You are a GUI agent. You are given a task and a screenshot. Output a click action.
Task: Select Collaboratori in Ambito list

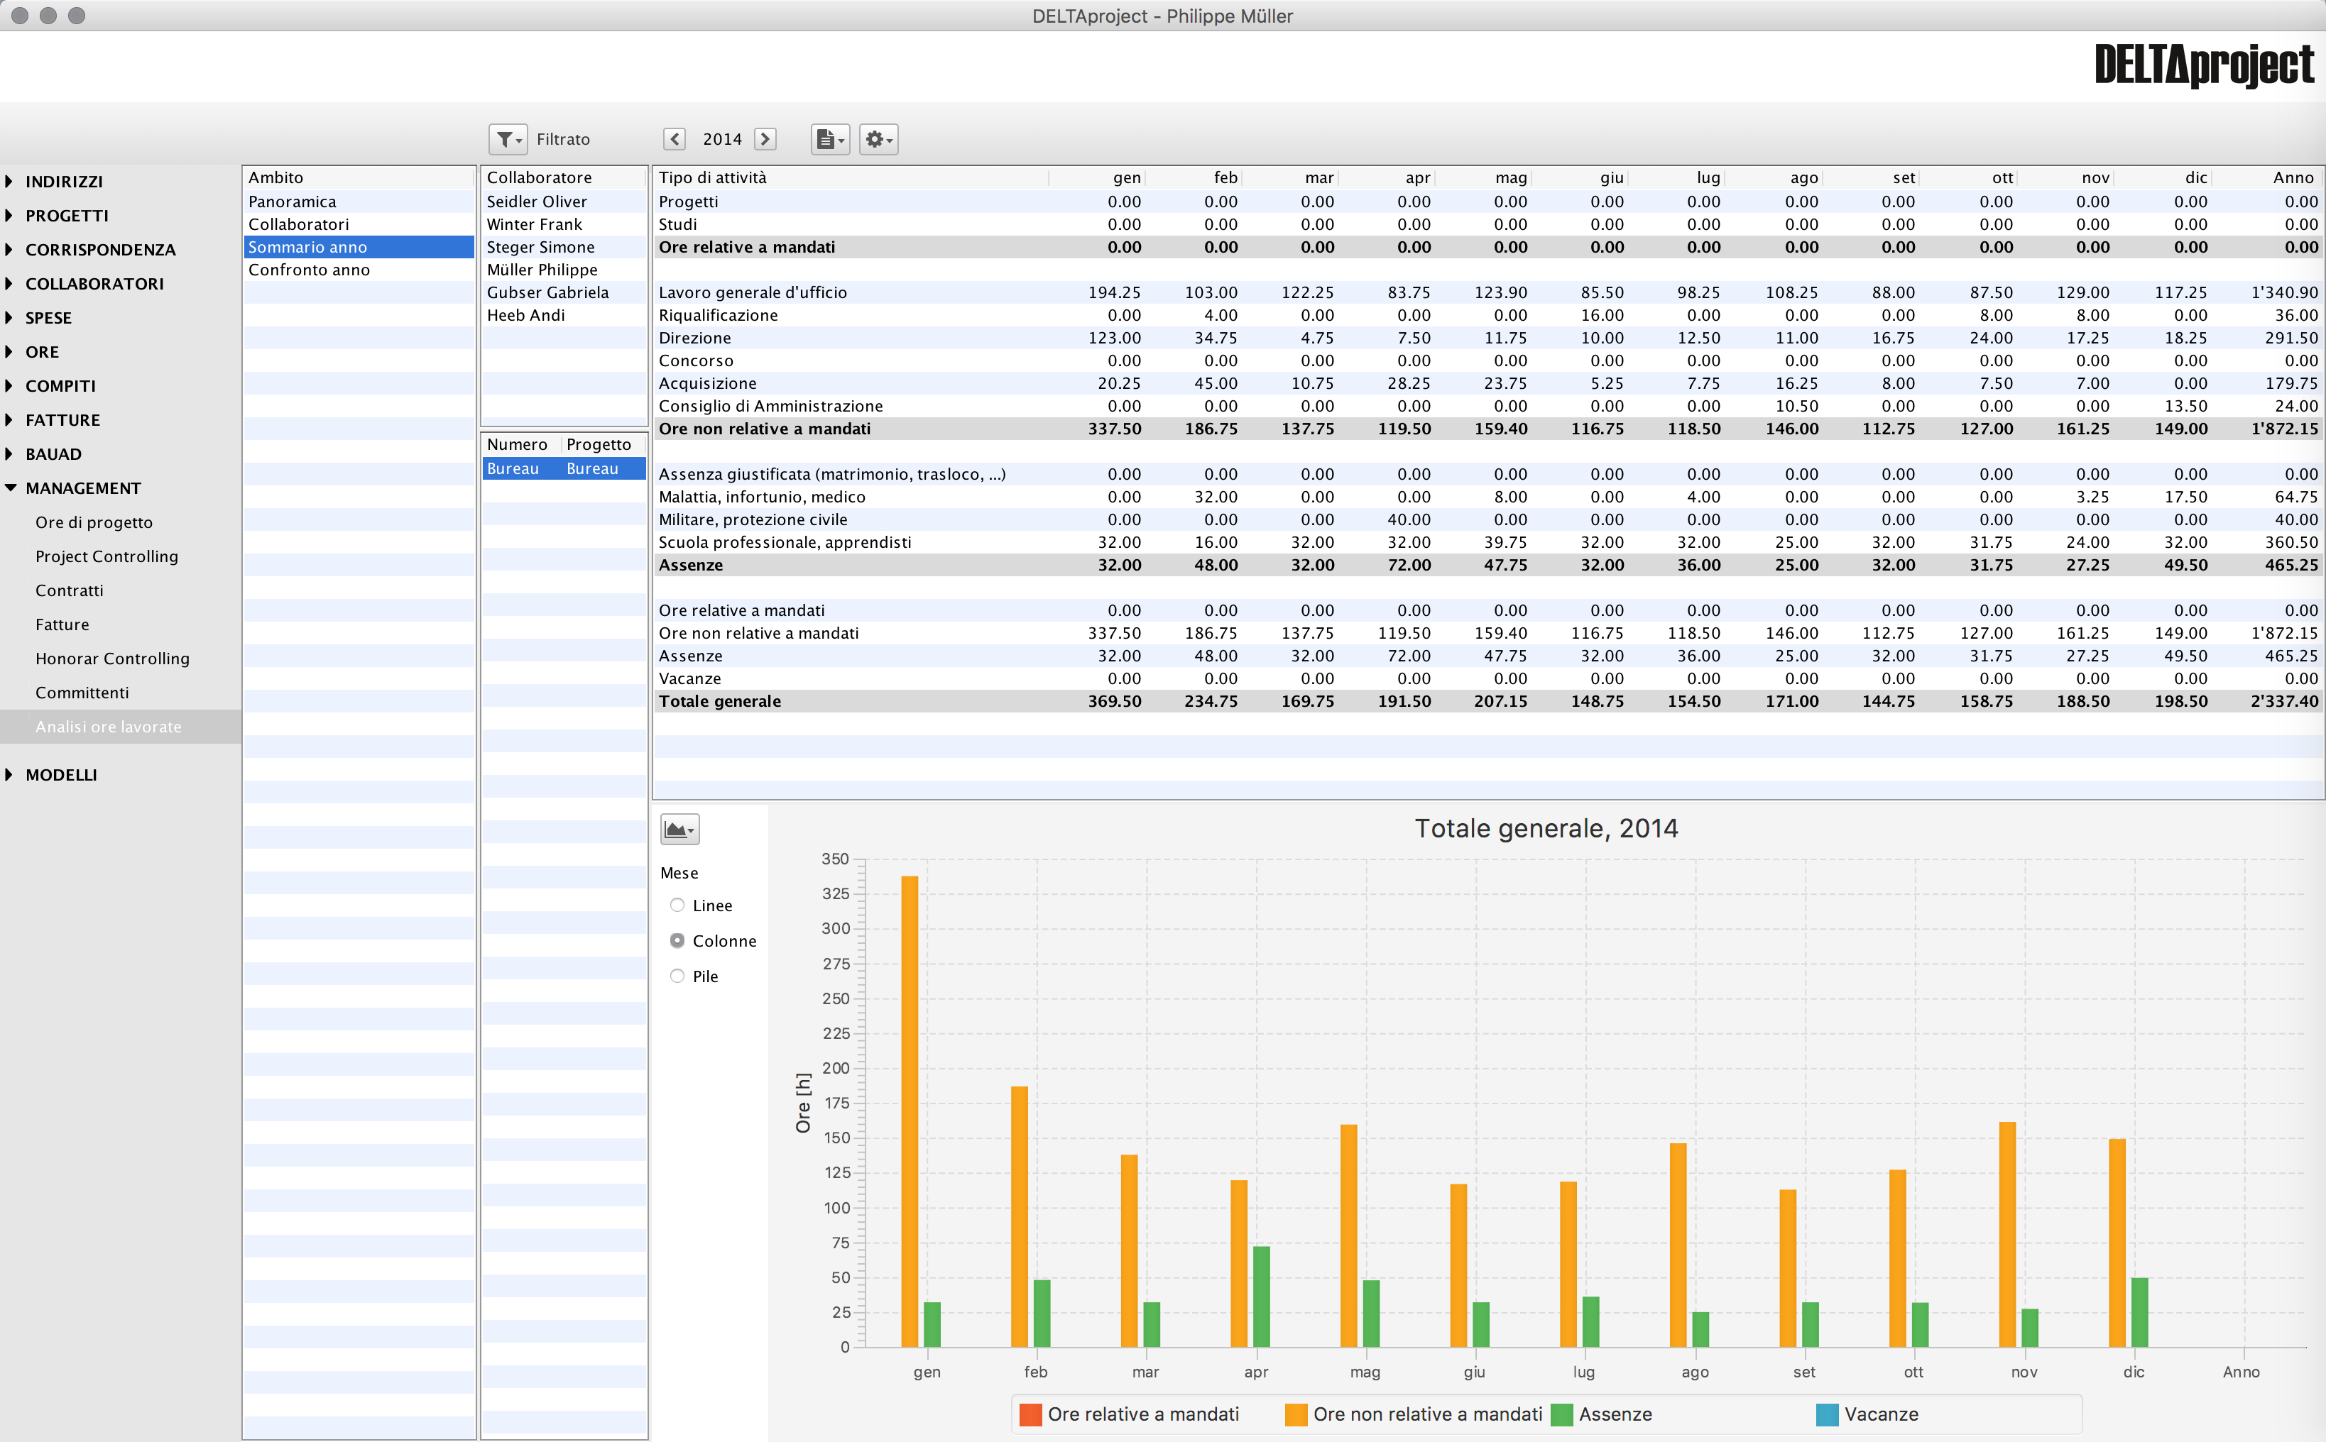[359, 224]
